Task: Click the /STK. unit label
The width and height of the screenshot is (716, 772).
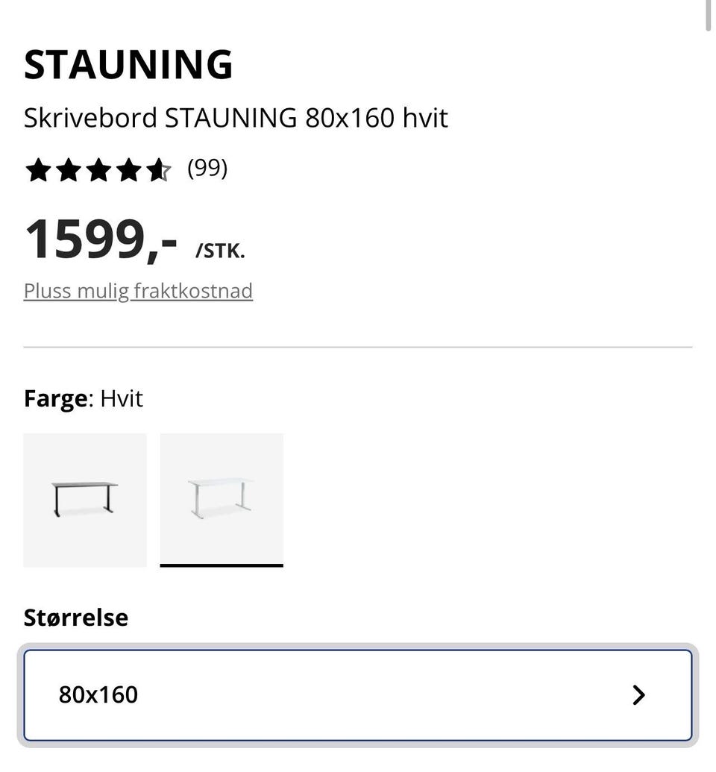Action: point(220,251)
